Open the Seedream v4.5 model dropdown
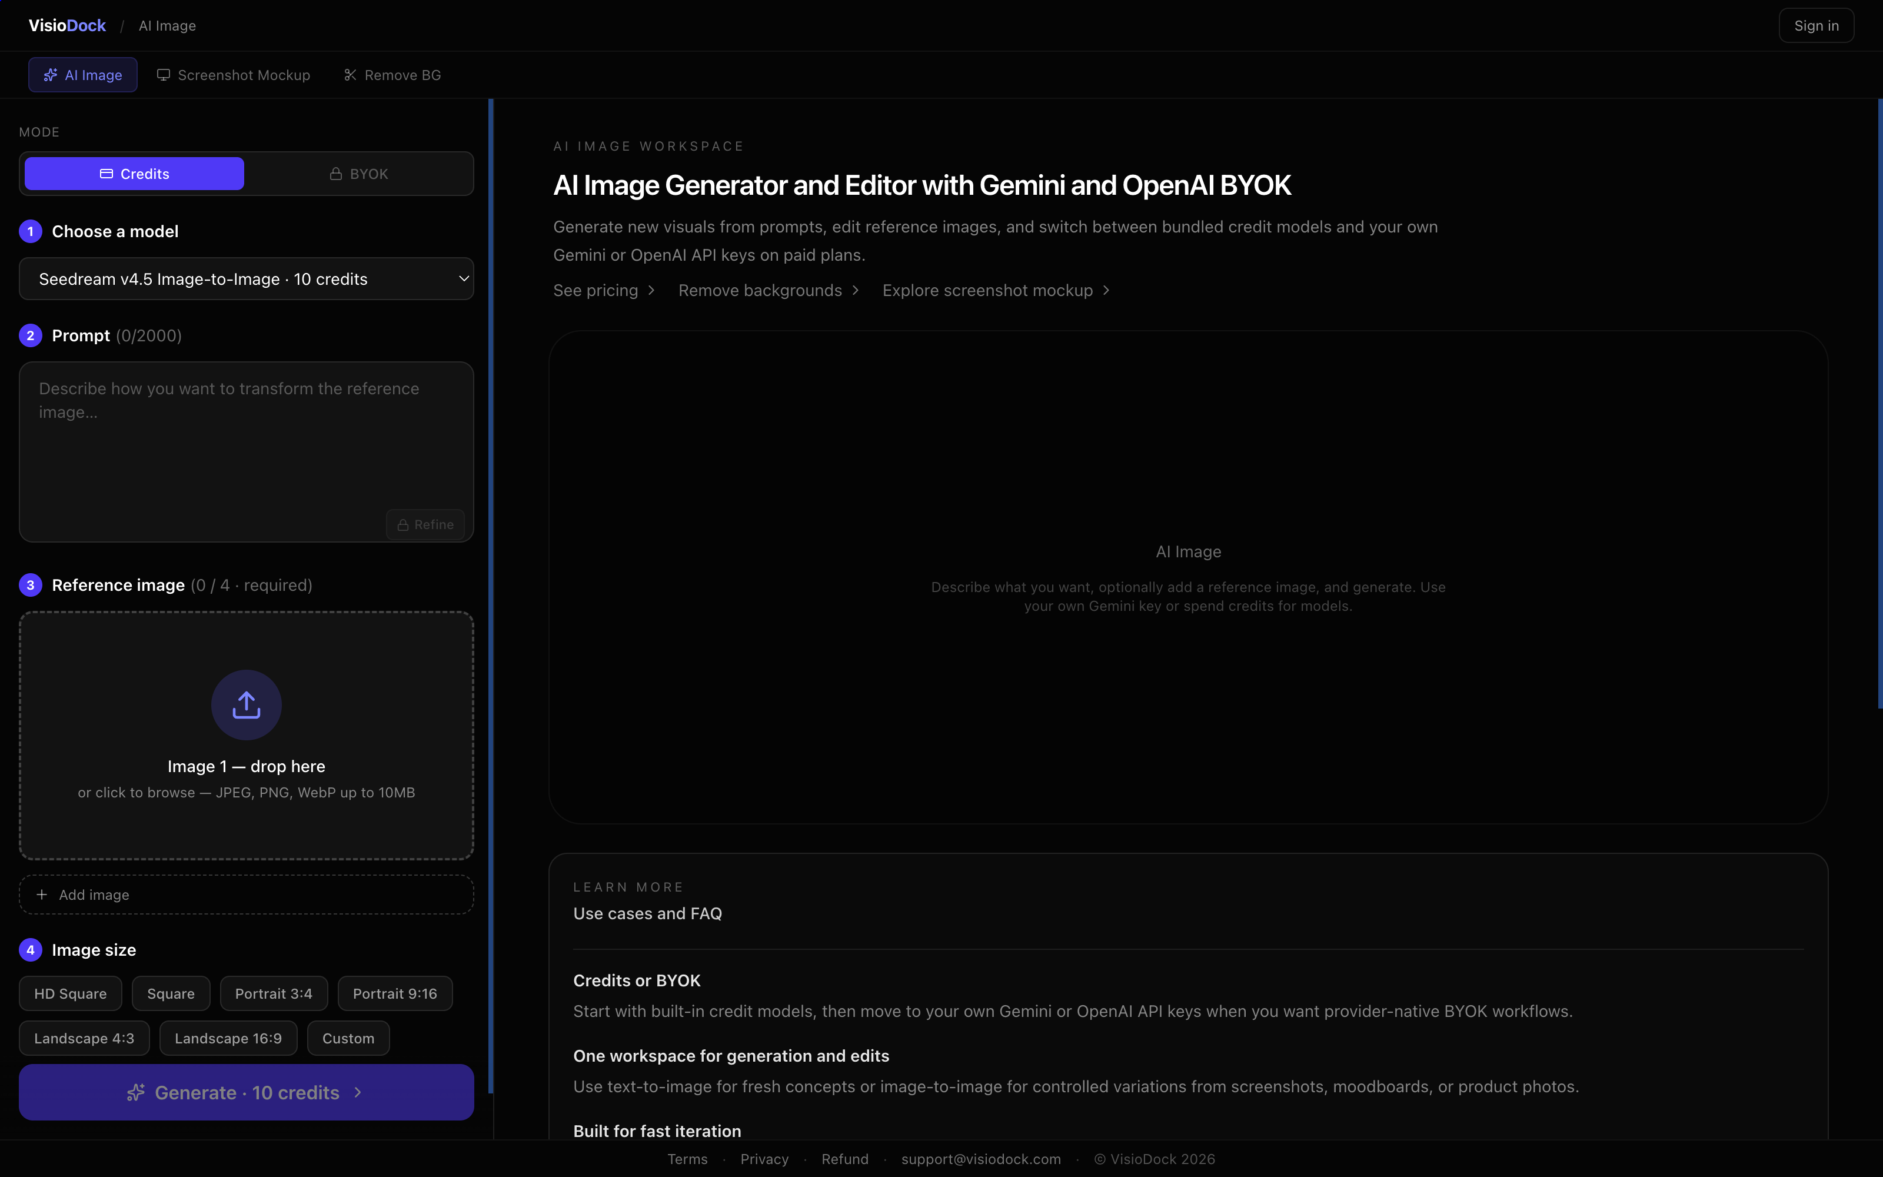This screenshot has height=1177, width=1883. coord(246,279)
